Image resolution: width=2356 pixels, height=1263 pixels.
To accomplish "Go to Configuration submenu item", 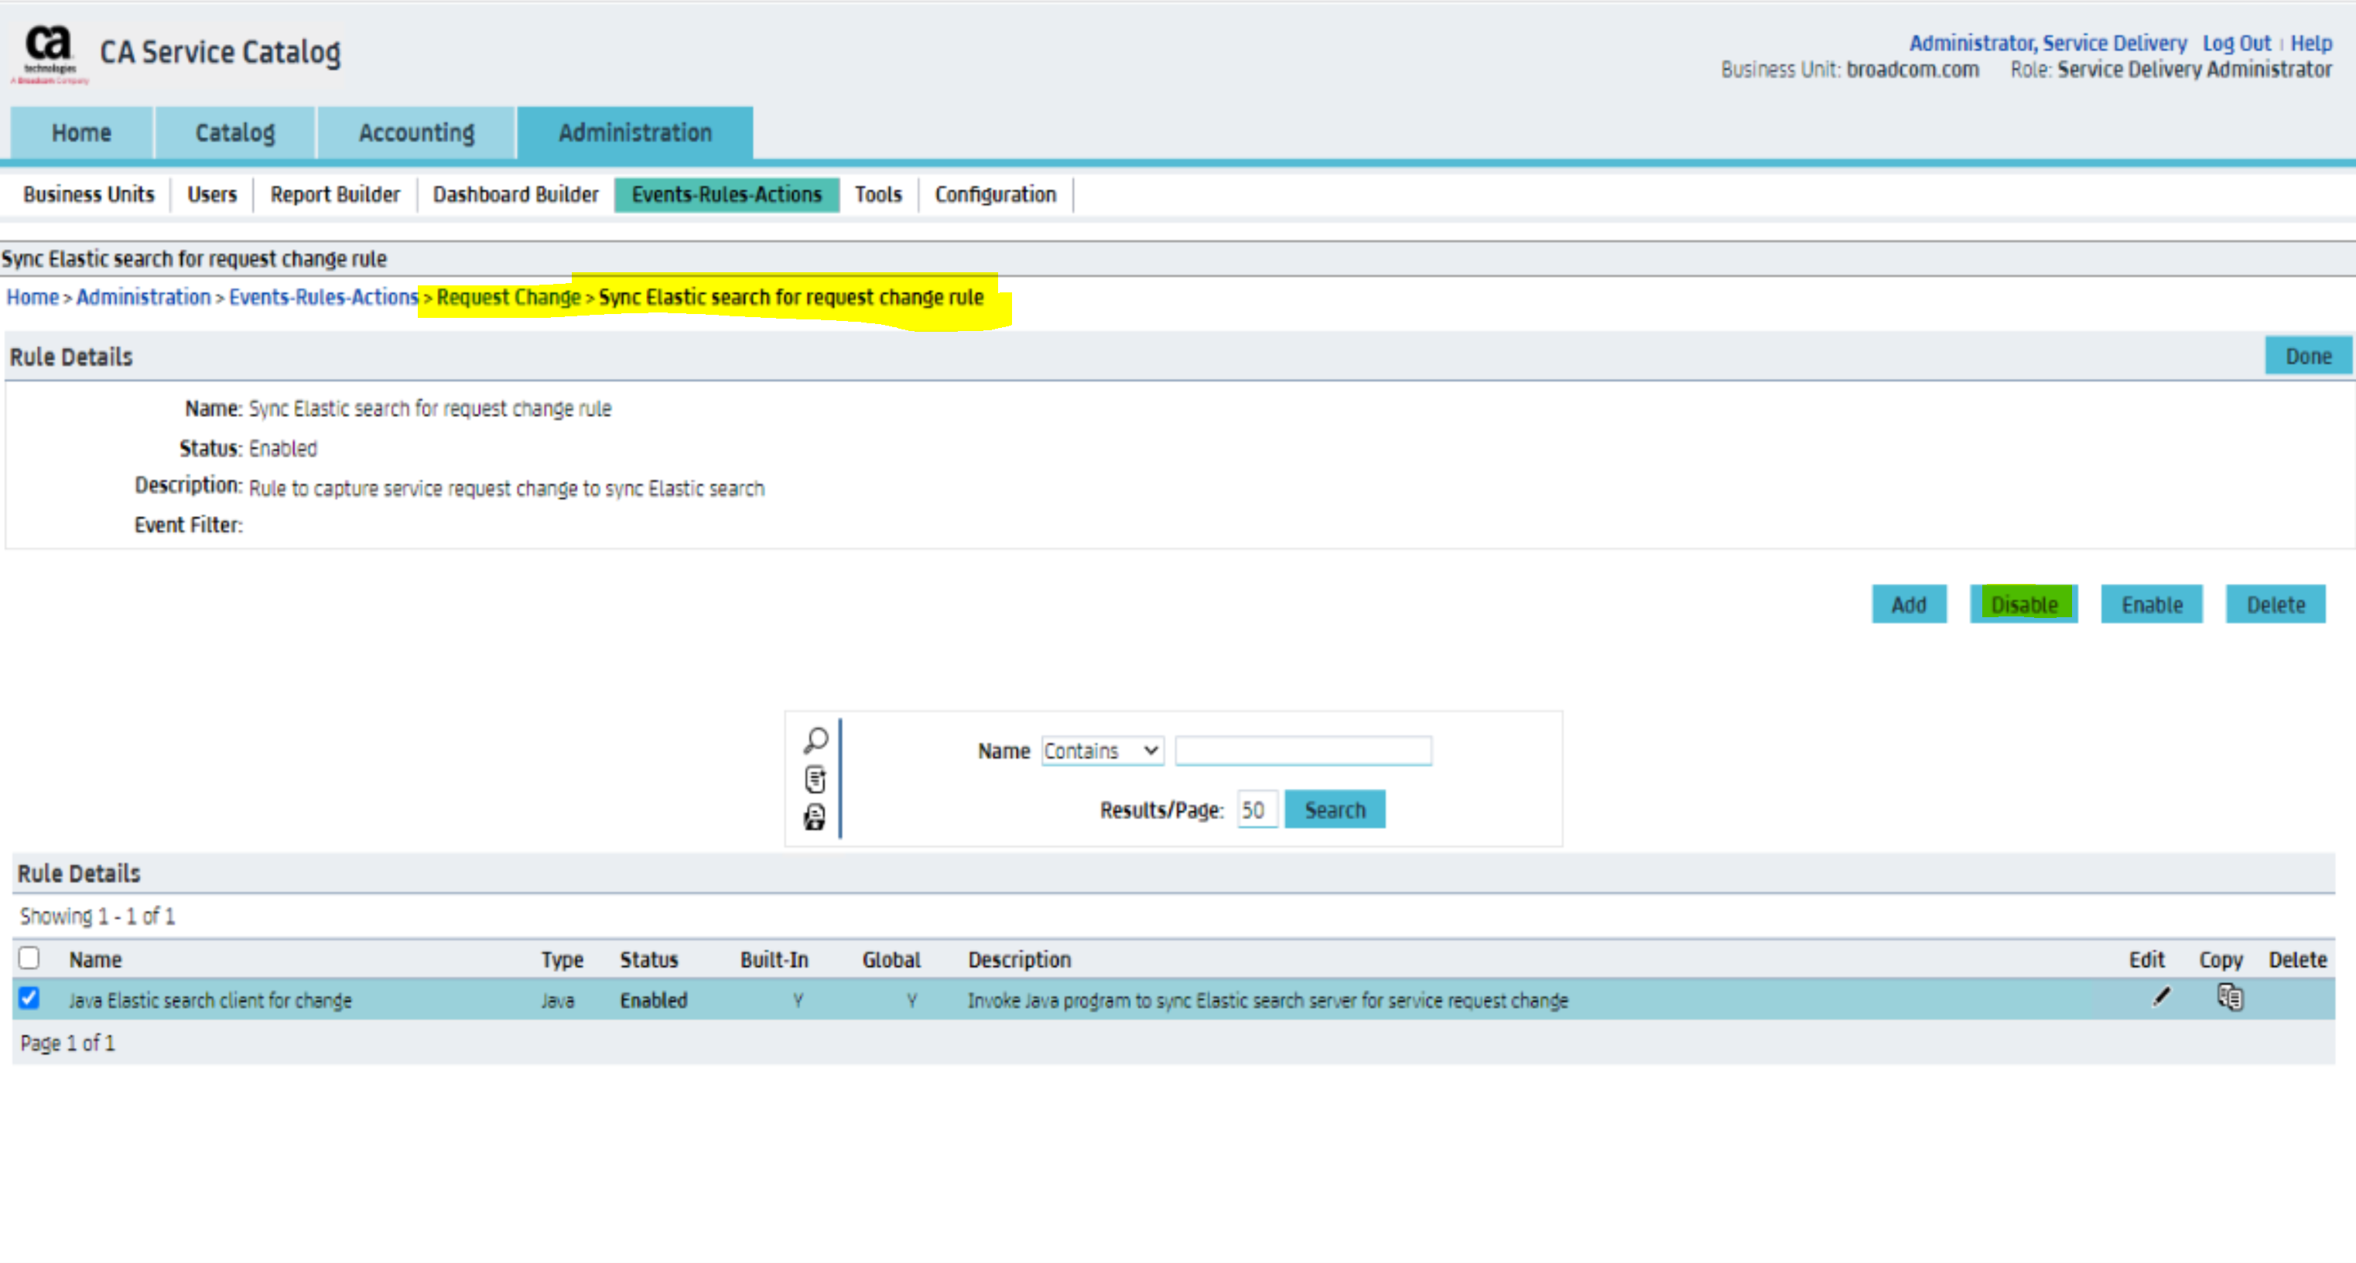I will [995, 195].
